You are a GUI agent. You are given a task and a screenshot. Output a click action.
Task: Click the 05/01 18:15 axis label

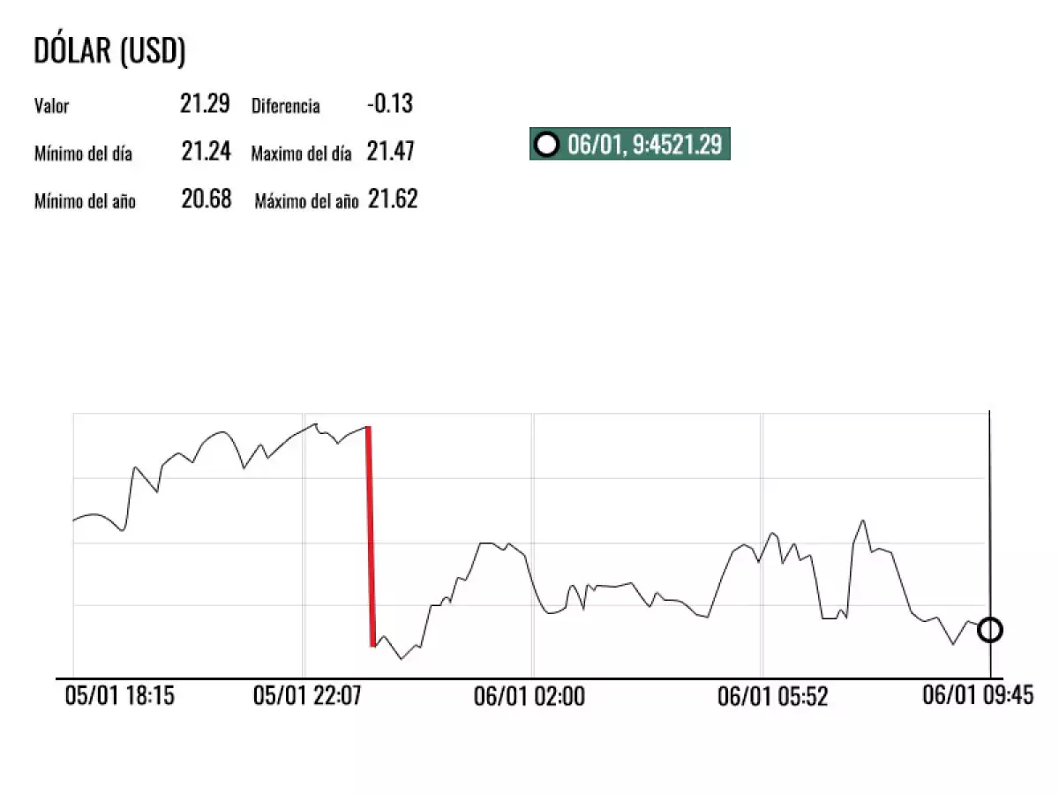point(120,696)
